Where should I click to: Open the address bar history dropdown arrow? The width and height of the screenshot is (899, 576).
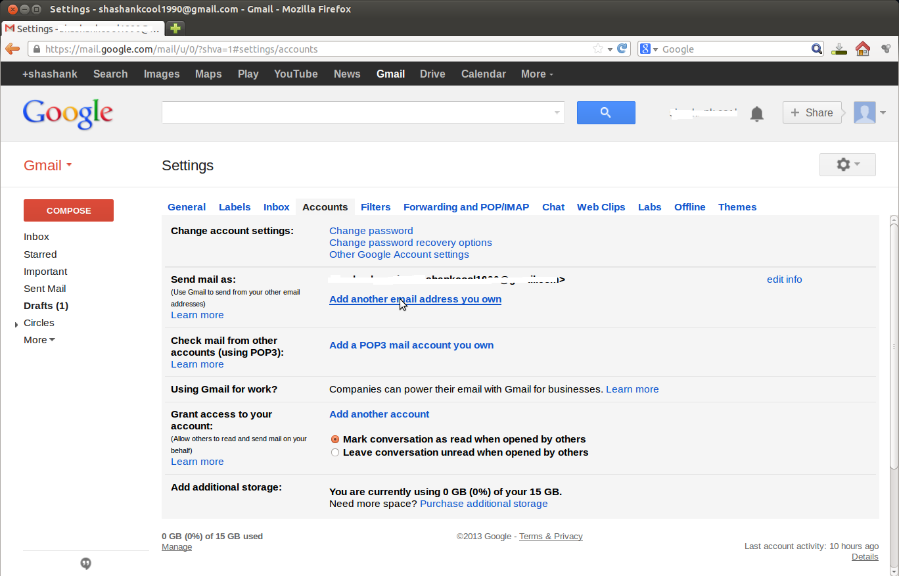point(610,49)
